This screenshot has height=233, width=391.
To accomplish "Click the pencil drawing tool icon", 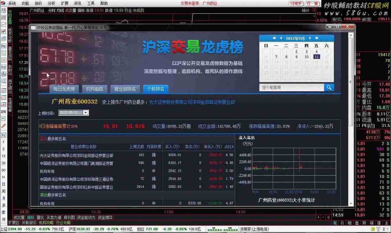I will (4, 126).
